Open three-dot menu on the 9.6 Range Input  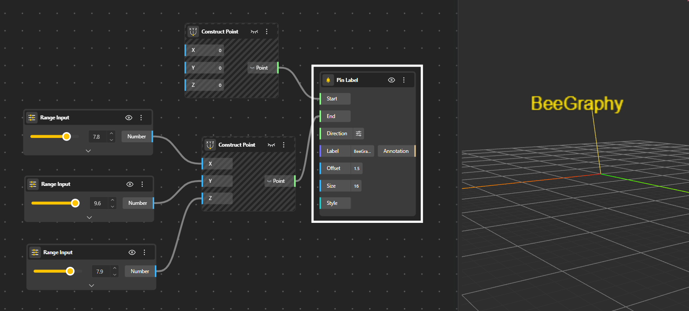142,184
